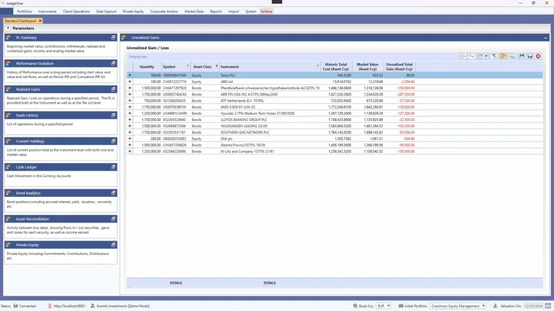Viewport: 554px width, 311px height.
Task: Click the green Connected status icon
Action: coord(15,306)
